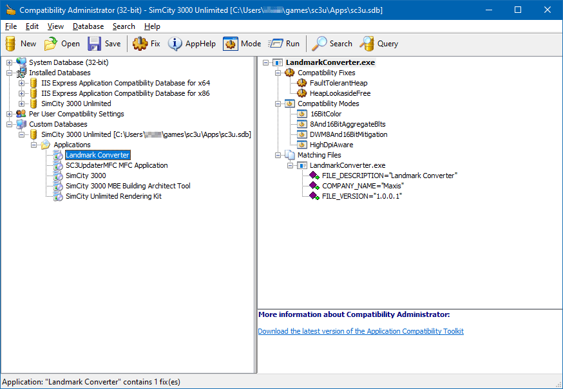Collapse the Custom Databases node
This screenshot has width=563, height=389.
(x=9, y=125)
